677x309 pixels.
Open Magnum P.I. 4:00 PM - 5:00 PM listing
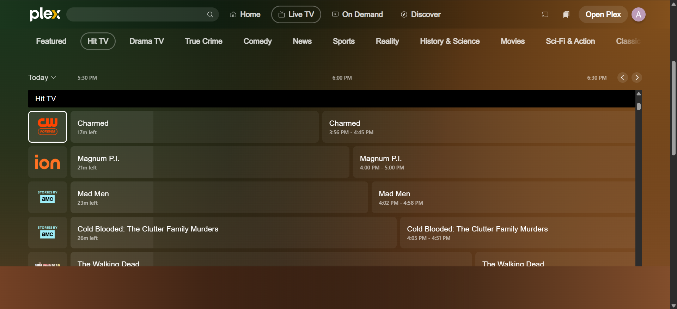pos(494,162)
